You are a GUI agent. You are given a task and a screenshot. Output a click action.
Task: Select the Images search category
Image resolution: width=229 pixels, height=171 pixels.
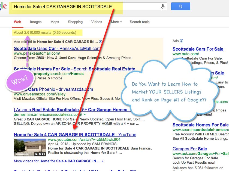(x=36, y=22)
